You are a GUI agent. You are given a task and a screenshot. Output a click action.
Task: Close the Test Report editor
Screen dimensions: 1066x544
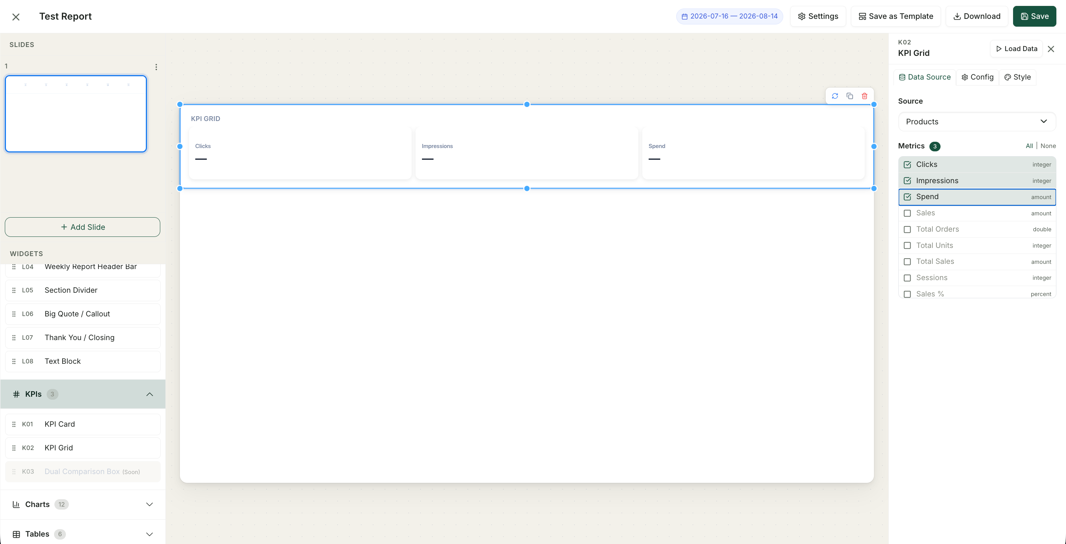[x=16, y=17]
